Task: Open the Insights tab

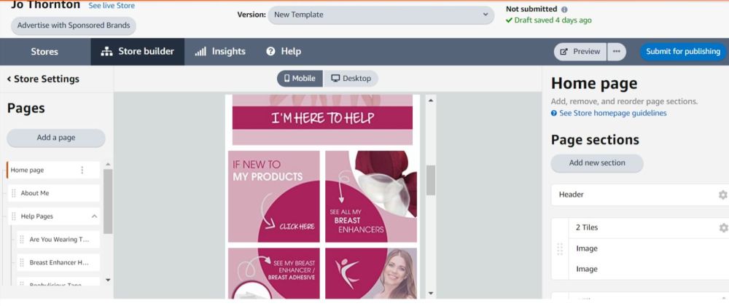Action: pyautogui.click(x=220, y=52)
